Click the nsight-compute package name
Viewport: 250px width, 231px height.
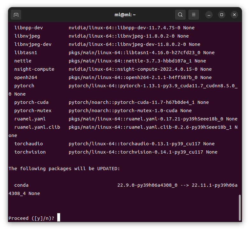click(x=34, y=69)
